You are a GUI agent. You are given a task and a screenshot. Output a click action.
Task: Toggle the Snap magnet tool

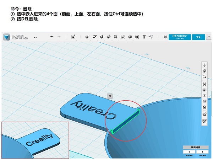[151, 37]
